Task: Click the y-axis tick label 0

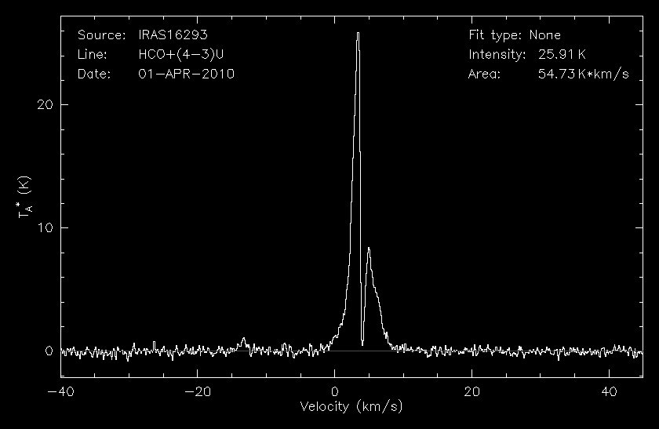Action: 49,351
